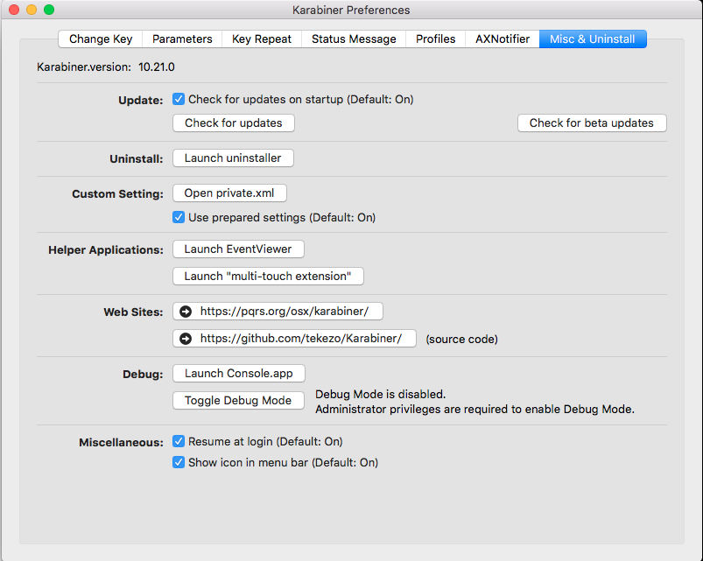The width and height of the screenshot is (703, 561).
Task: Click Check for beta updates button
Action: tap(592, 123)
